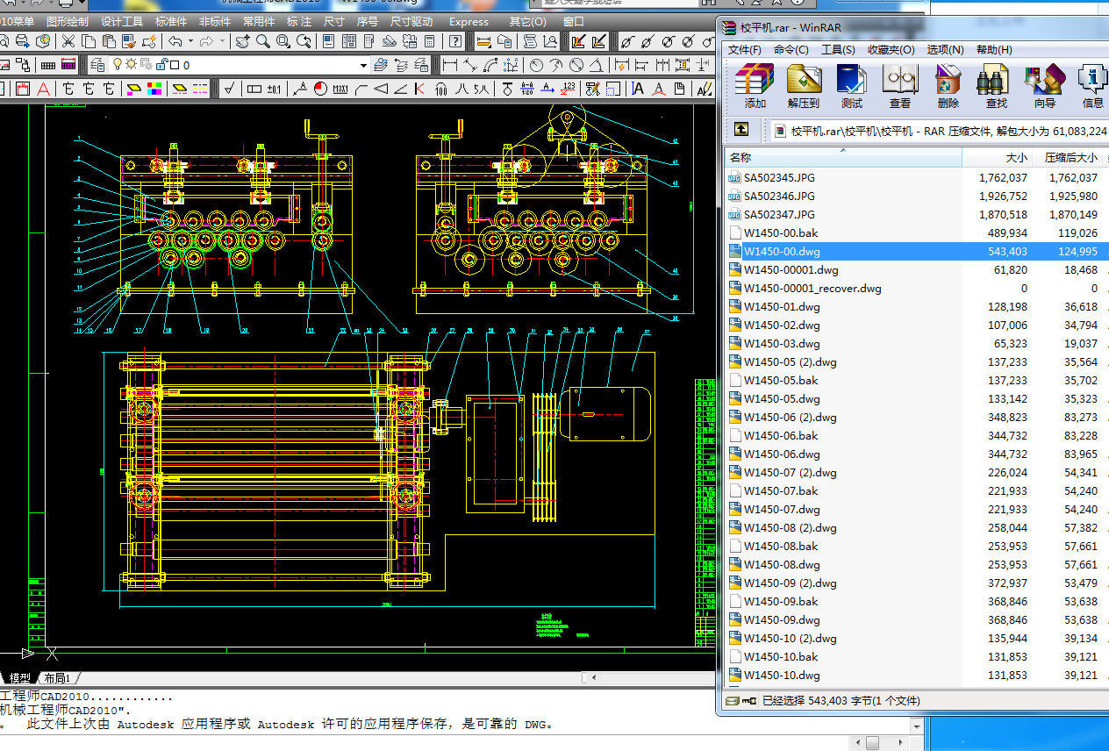
Task: Switch to the 布局1 layout tab
Action: tap(57, 678)
